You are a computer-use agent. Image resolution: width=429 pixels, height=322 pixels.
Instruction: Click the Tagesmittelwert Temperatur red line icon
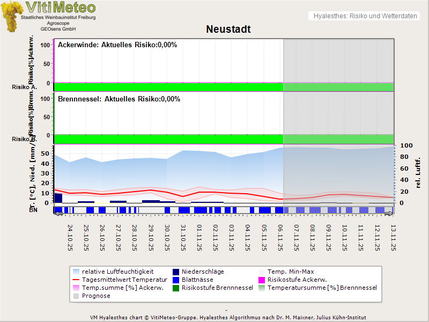point(76,280)
